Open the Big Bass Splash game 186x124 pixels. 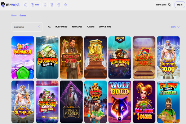pos(120,57)
